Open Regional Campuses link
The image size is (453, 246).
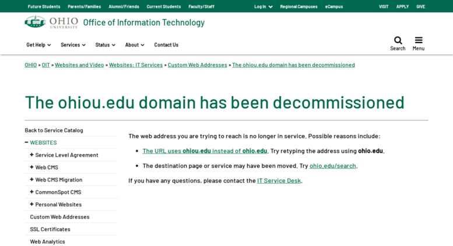coord(299,6)
